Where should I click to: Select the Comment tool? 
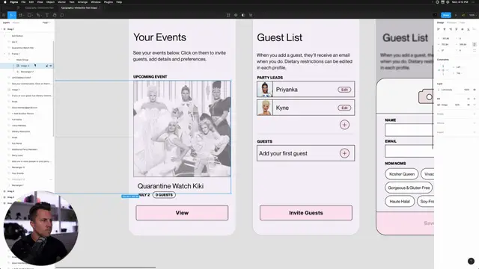tap(62, 15)
